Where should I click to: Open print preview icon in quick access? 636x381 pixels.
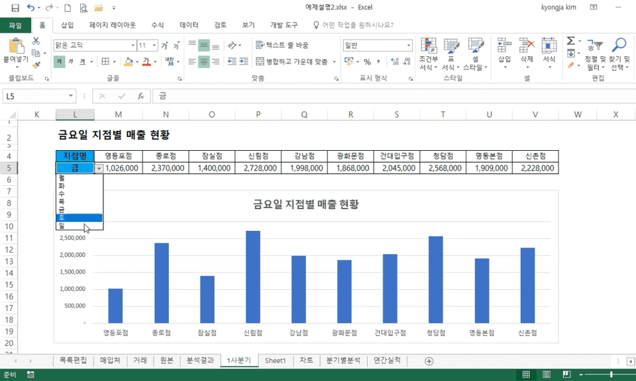click(x=83, y=8)
